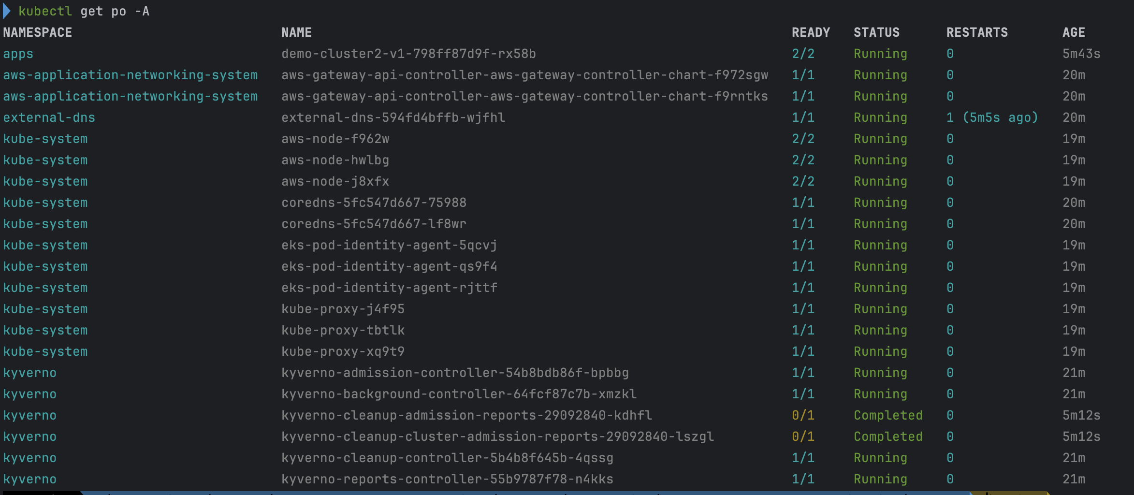Select the demo-cluster2-v1-798ff87d9f-rx58b pod name
1134x495 pixels.
(x=408, y=54)
